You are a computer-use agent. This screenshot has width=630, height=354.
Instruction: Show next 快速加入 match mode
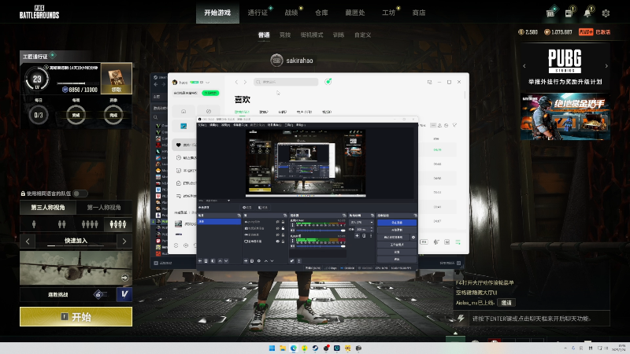click(x=124, y=242)
